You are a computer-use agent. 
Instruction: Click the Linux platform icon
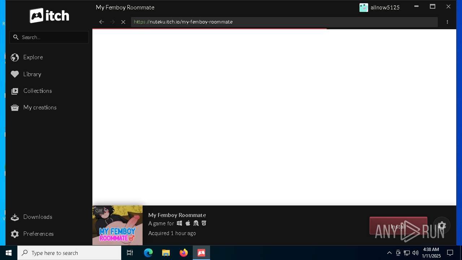click(x=196, y=223)
